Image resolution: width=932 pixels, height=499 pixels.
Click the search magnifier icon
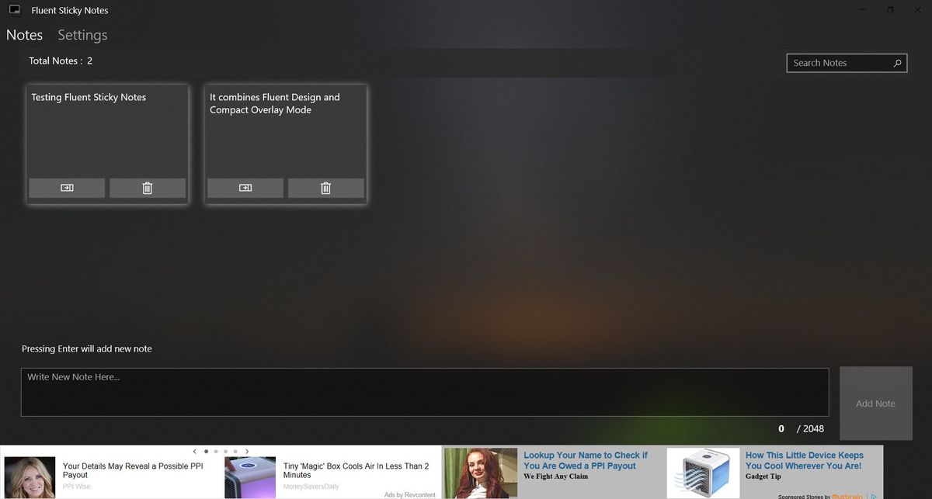pos(897,63)
